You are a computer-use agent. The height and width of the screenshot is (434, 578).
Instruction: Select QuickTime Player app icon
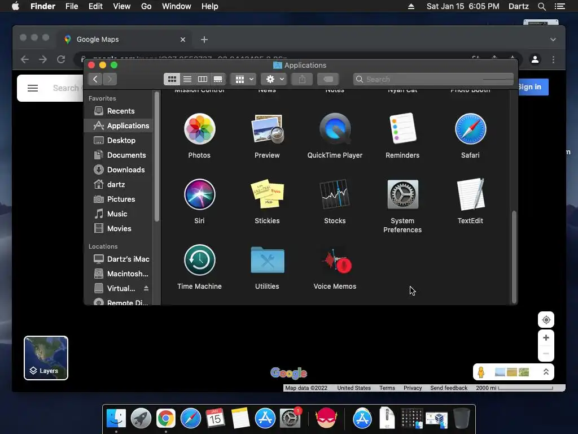click(x=335, y=129)
